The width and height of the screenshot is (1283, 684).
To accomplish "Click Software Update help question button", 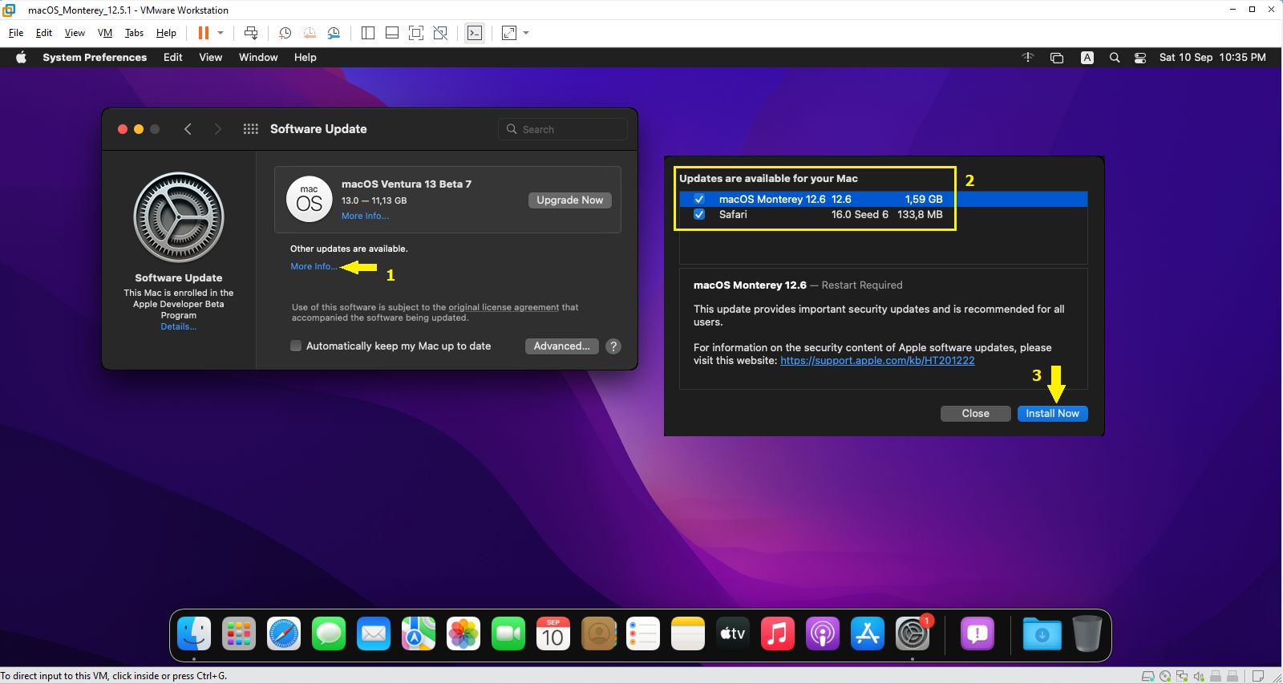I will point(613,346).
